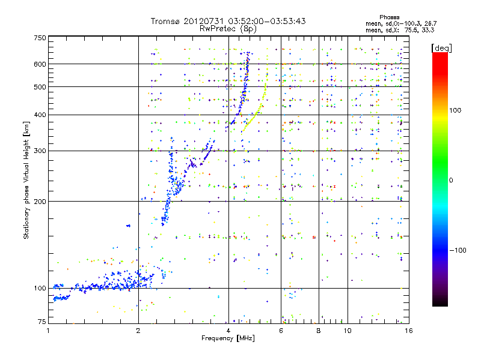Click the colorbar tick label '-100'
This screenshot has width=481, height=360.
point(458,250)
